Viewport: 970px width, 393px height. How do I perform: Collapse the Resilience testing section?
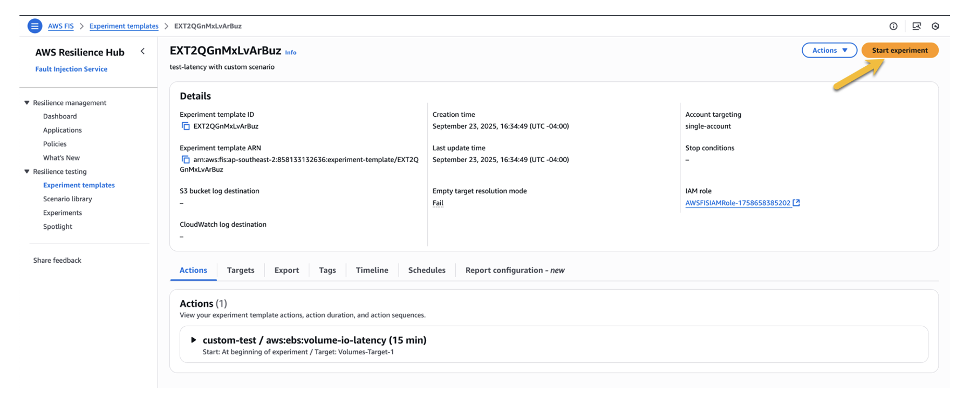click(27, 172)
